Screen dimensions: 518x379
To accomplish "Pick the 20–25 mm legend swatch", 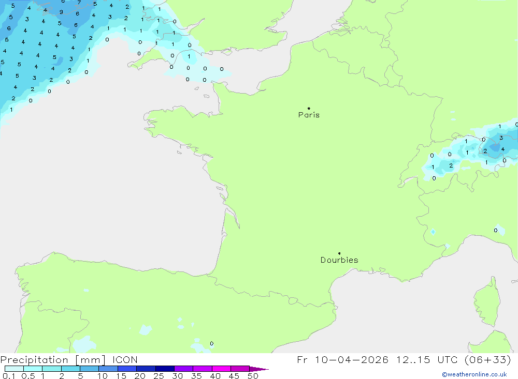I will pos(146,369).
